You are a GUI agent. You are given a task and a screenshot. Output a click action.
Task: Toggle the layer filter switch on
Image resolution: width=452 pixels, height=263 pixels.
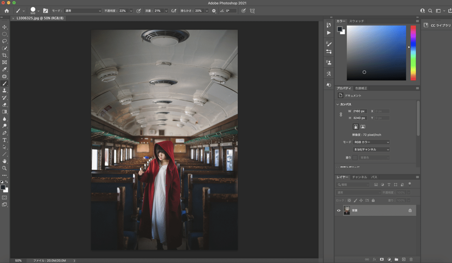[409, 184]
